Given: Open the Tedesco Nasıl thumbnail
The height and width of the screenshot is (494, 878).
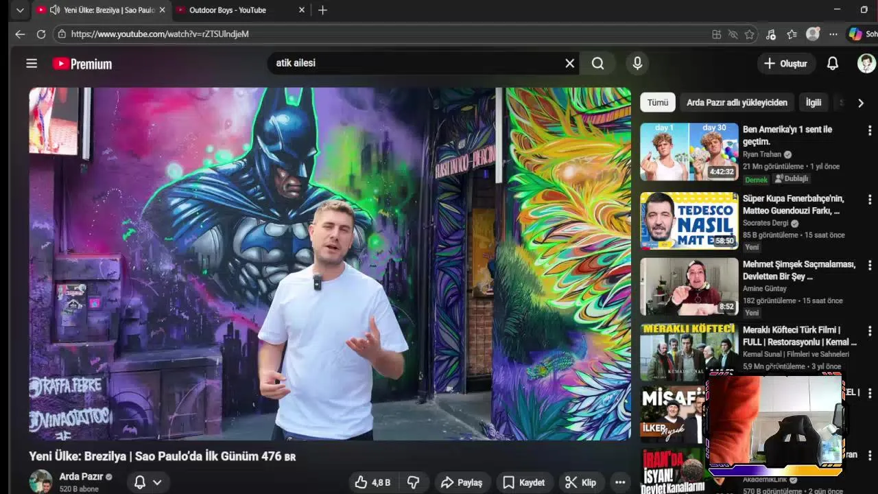Looking at the screenshot, I should 689,220.
